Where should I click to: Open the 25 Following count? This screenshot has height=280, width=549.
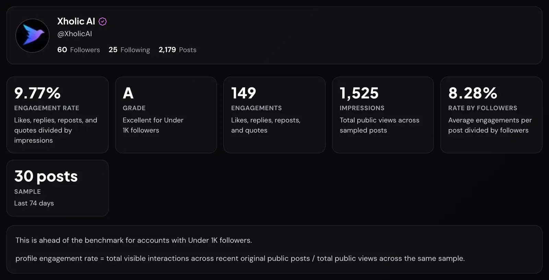click(x=129, y=50)
